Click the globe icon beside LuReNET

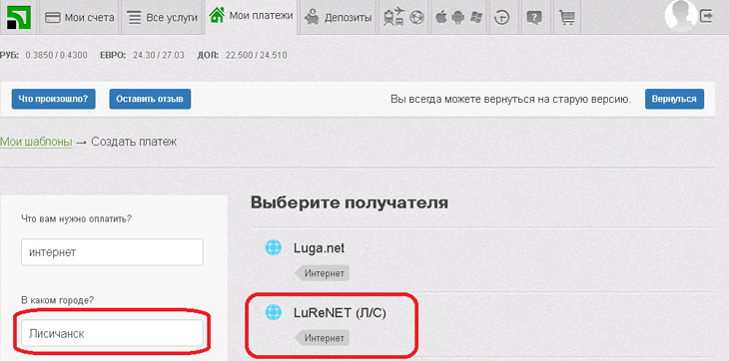pyautogui.click(x=274, y=312)
